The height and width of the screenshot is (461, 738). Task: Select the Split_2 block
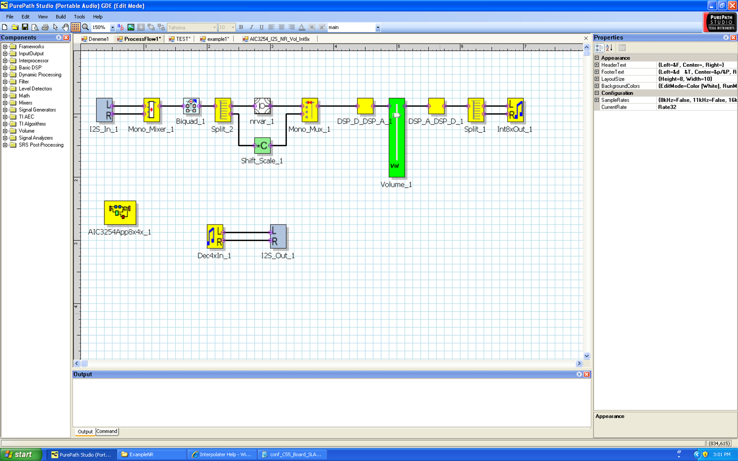(223, 110)
